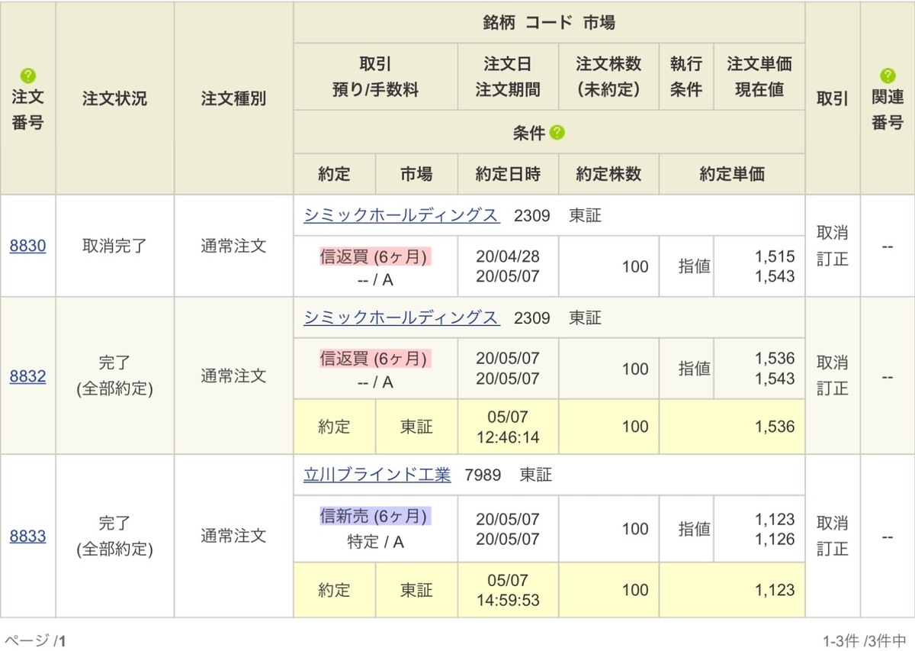Click 信返買 (6ヶ月) label in order 8830
This screenshot has width=915, height=651.
pos(375,256)
